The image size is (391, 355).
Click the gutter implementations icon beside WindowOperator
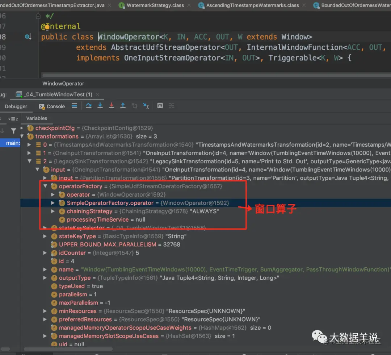point(28,37)
